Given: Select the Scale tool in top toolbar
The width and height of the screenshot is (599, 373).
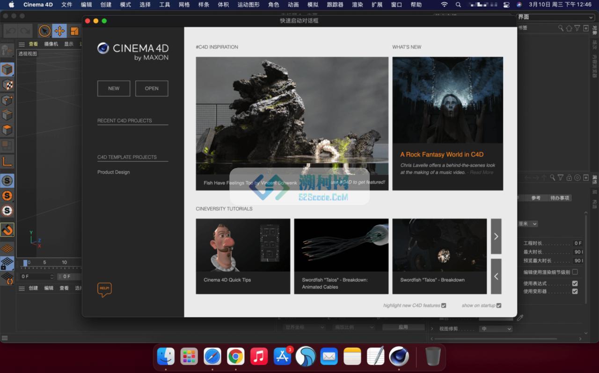Looking at the screenshot, I should pyautogui.click(x=74, y=31).
